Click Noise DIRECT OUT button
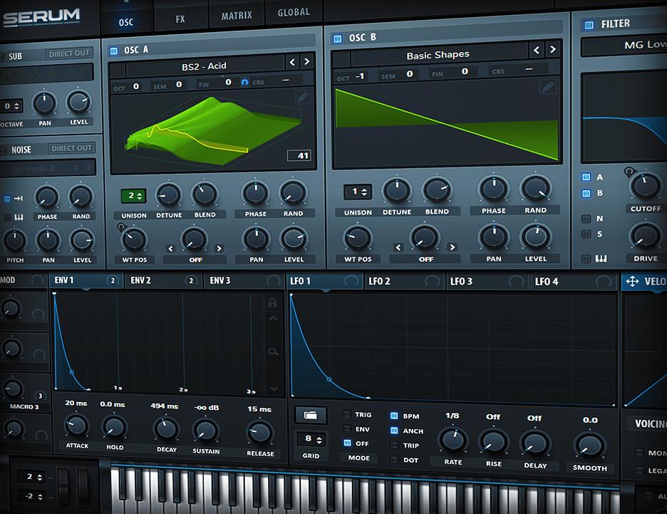Viewport: 667px width, 514px height. tap(71, 148)
